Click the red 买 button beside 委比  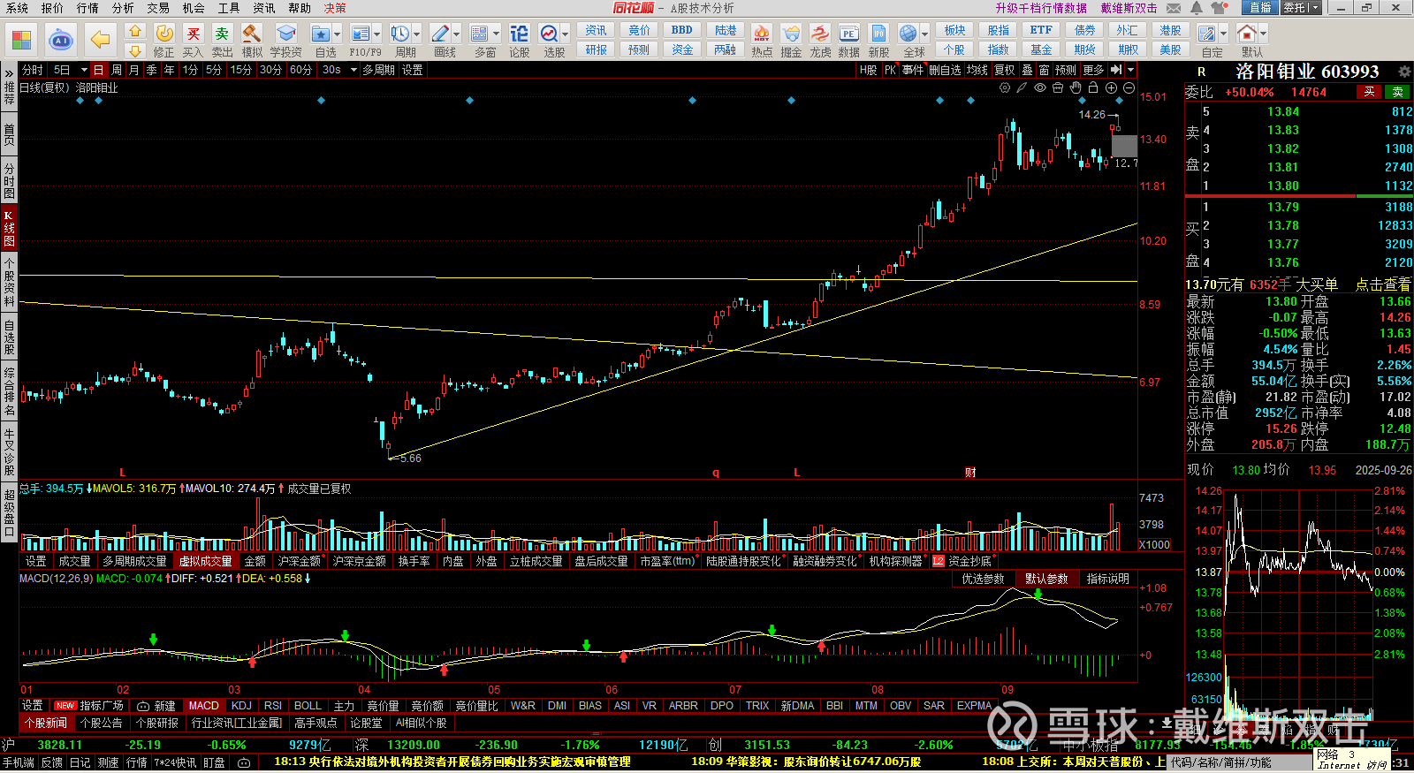(x=1369, y=92)
